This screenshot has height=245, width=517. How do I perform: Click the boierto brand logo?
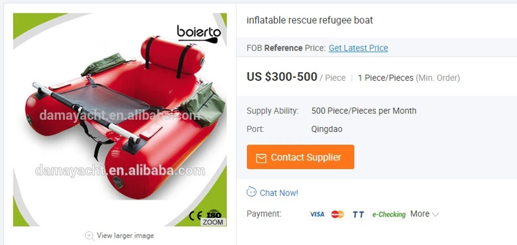[x=198, y=33]
